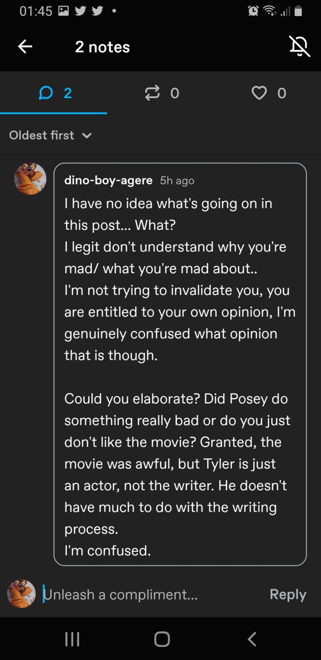321x660 pixels.
Task: Open the dino-boy-agere username link
Action: [108, 180]
